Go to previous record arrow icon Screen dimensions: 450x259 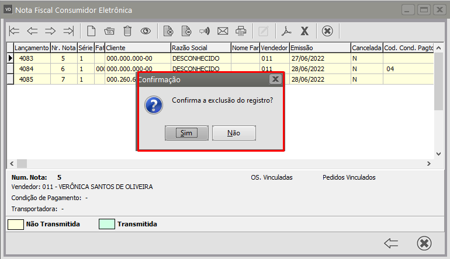point(32,31)
